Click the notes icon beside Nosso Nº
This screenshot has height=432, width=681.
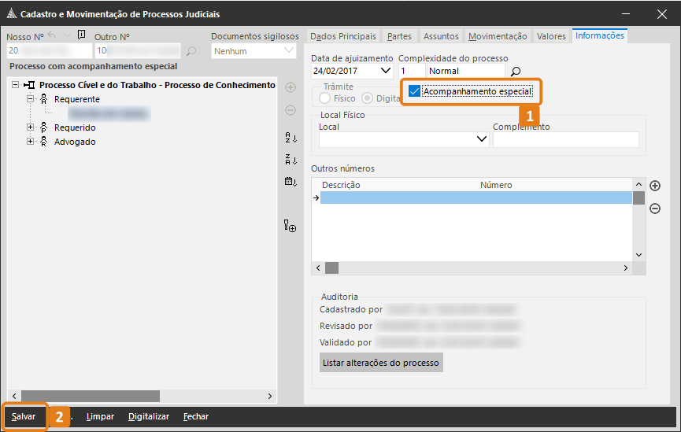(x=82, y=35)
